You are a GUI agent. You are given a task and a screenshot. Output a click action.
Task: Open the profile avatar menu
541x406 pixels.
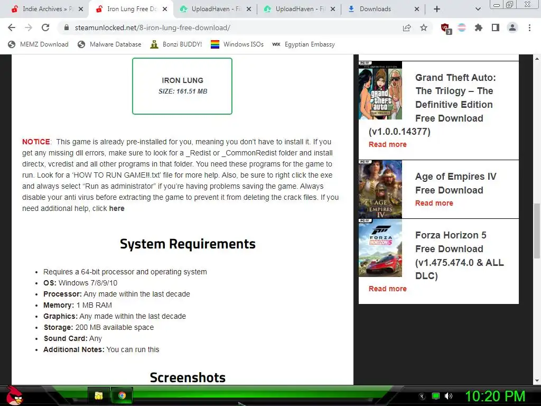pos(512,27)
